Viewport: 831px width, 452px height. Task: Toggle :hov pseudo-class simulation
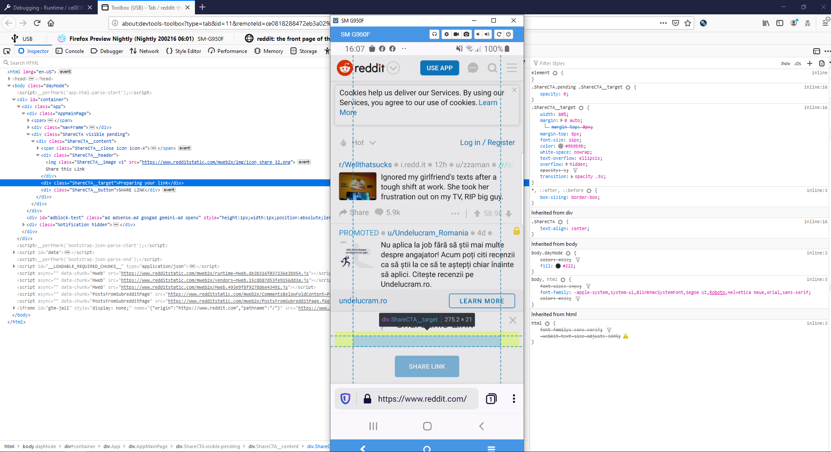click(x=785, y=63)
